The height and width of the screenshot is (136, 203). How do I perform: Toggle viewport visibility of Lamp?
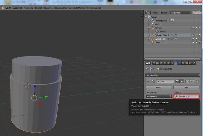[x=193, y=43]
